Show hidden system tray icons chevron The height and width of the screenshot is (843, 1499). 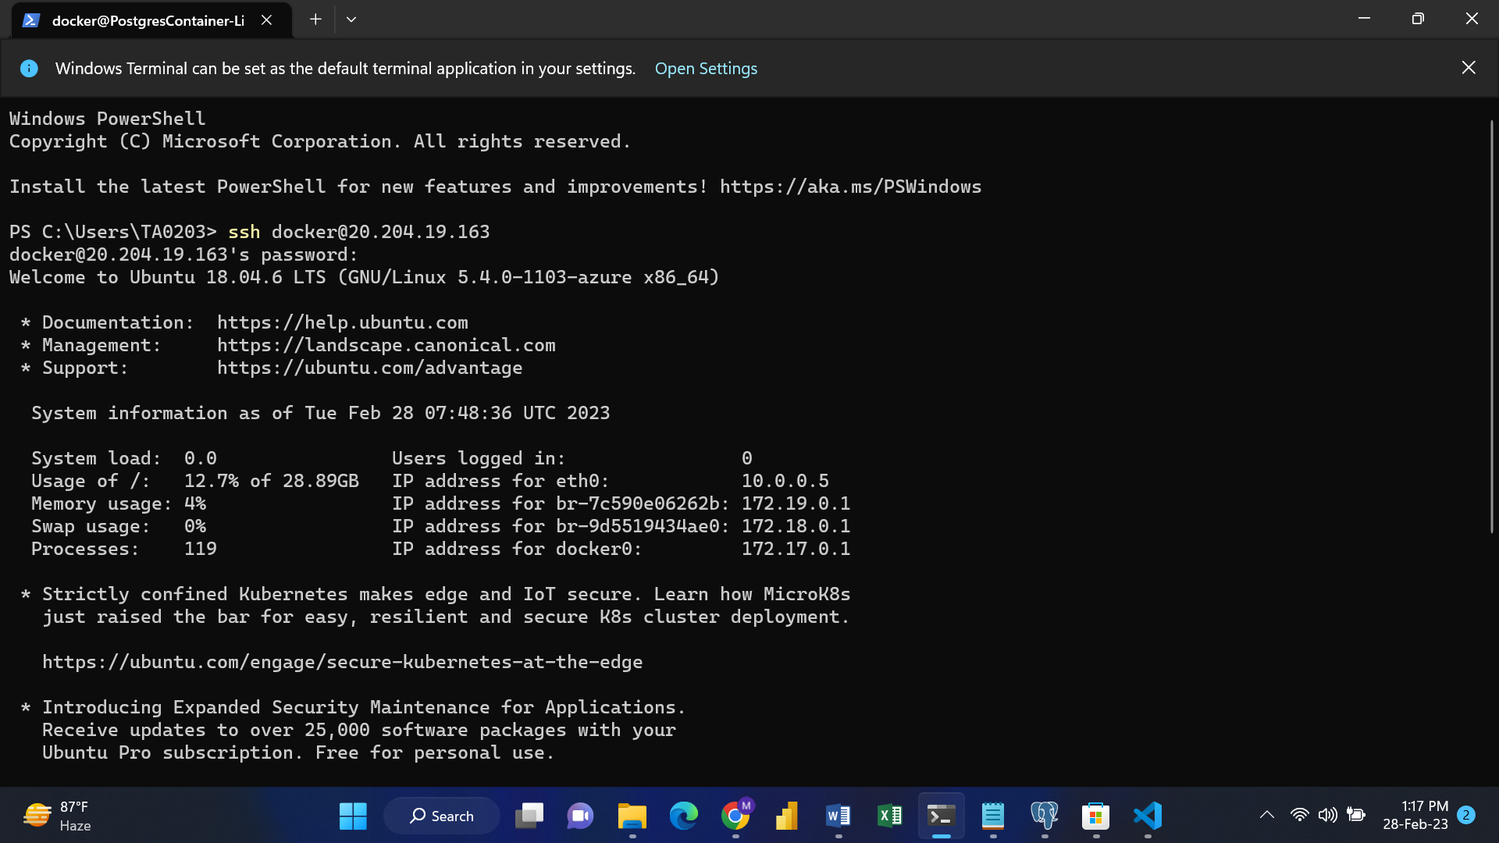(x=1267, y=815)
